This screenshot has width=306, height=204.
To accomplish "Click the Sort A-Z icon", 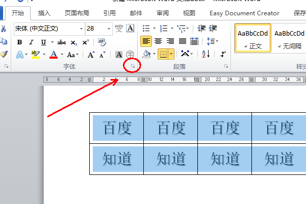I will pyautogui.click(x=206, y=54).
